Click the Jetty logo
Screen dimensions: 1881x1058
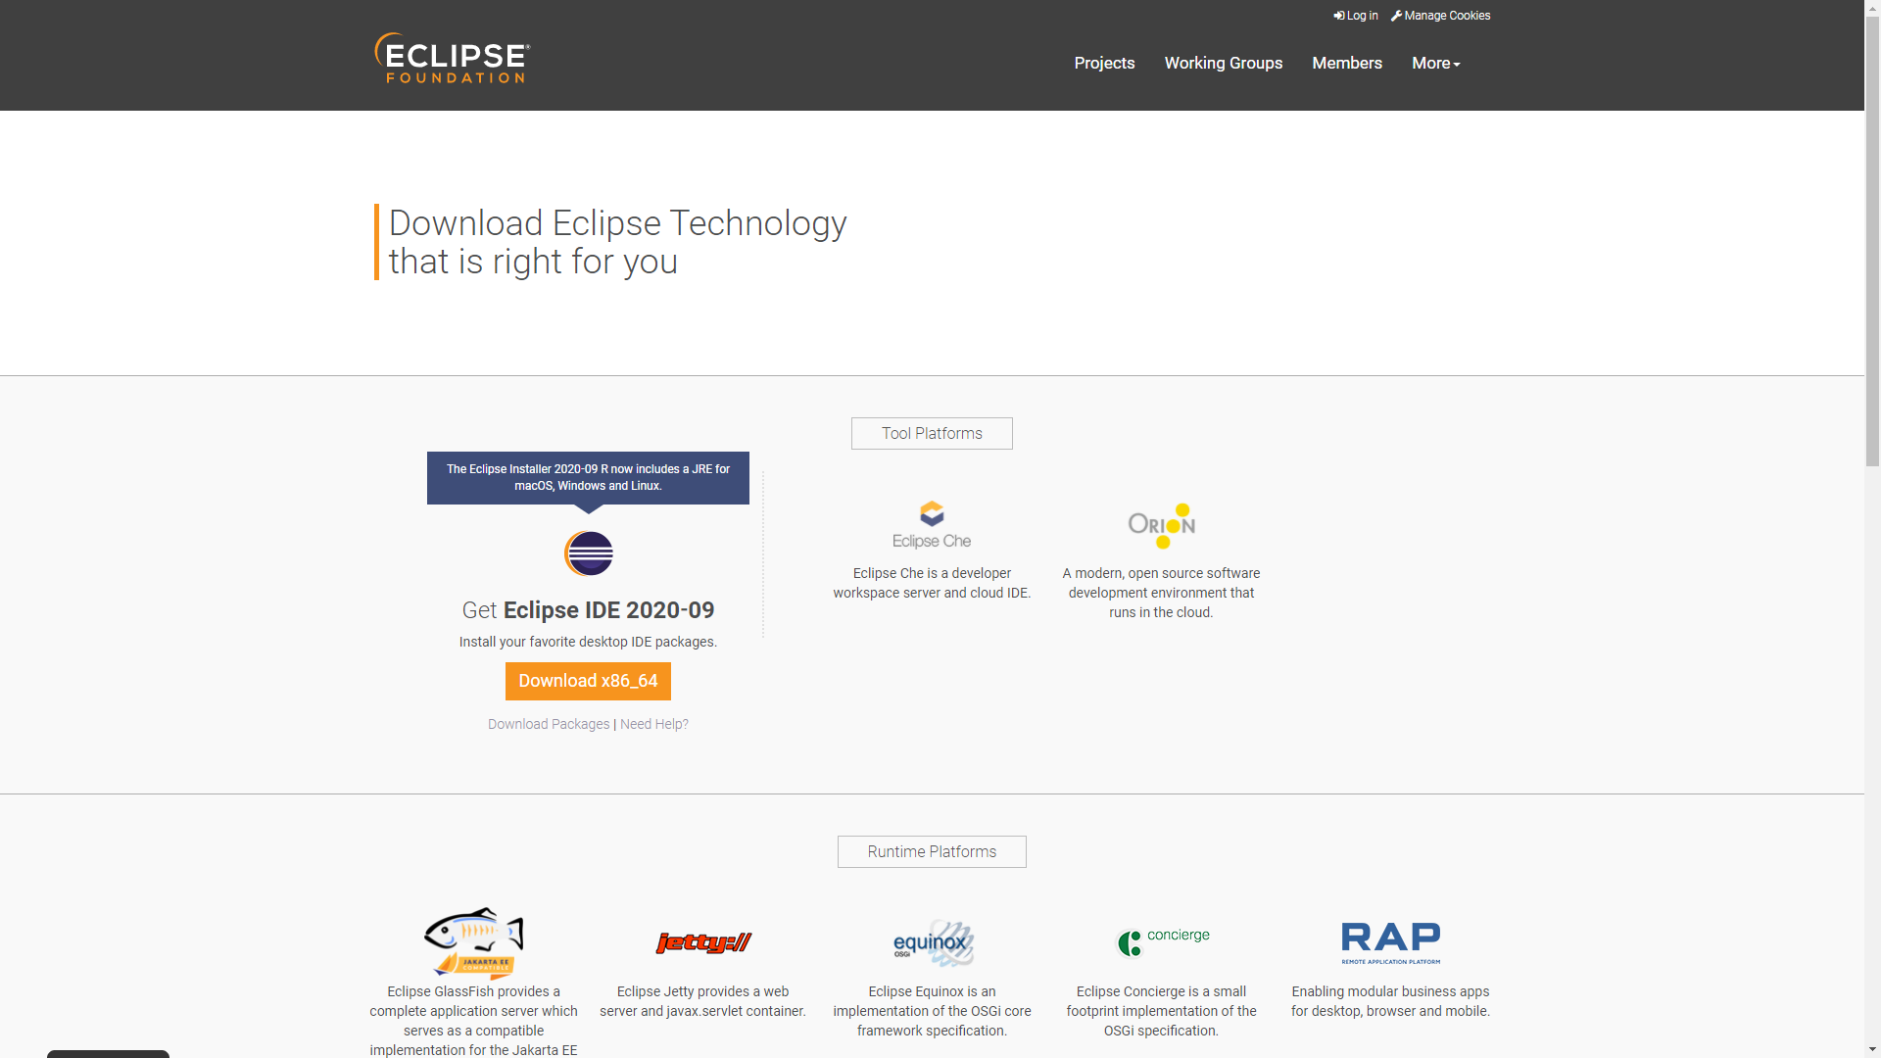(703, 942)
